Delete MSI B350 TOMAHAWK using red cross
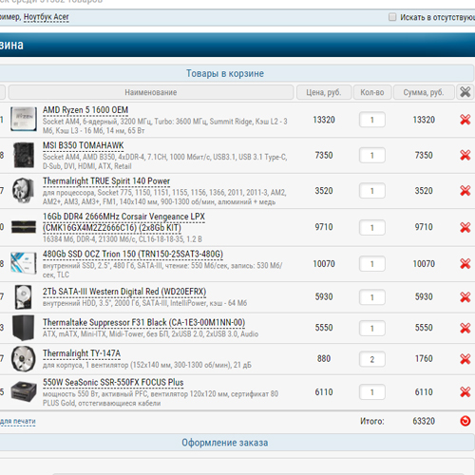Image resolution: width=475 pixels, height=475 pixels. pyautogui.click(x=465, y=155)
